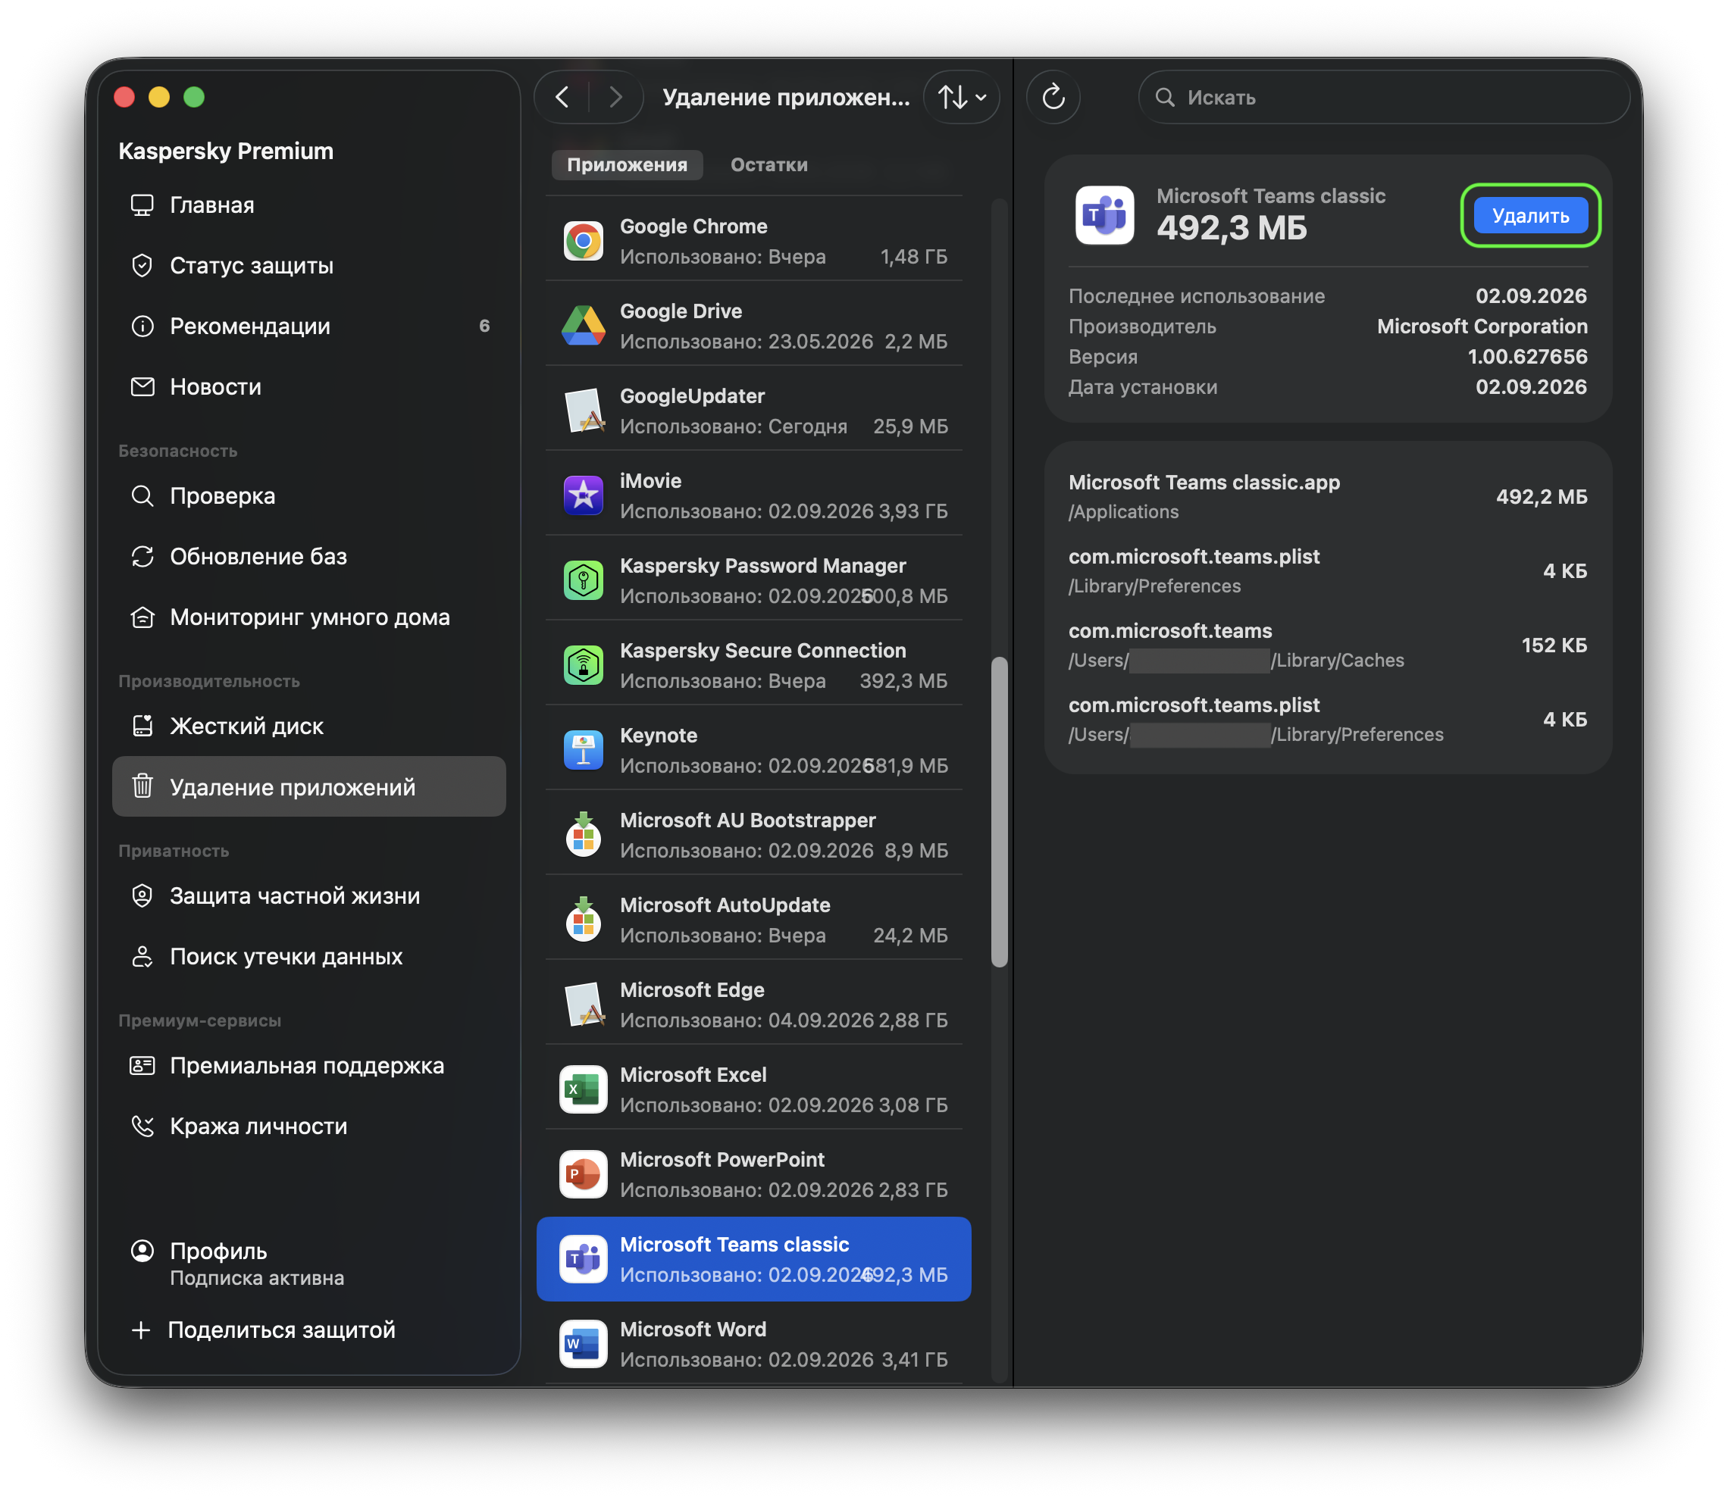Click the Дата установки label

1143,386
